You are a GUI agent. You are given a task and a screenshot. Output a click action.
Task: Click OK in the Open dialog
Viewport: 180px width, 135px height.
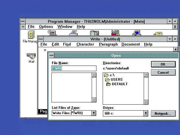click(163, 64)
